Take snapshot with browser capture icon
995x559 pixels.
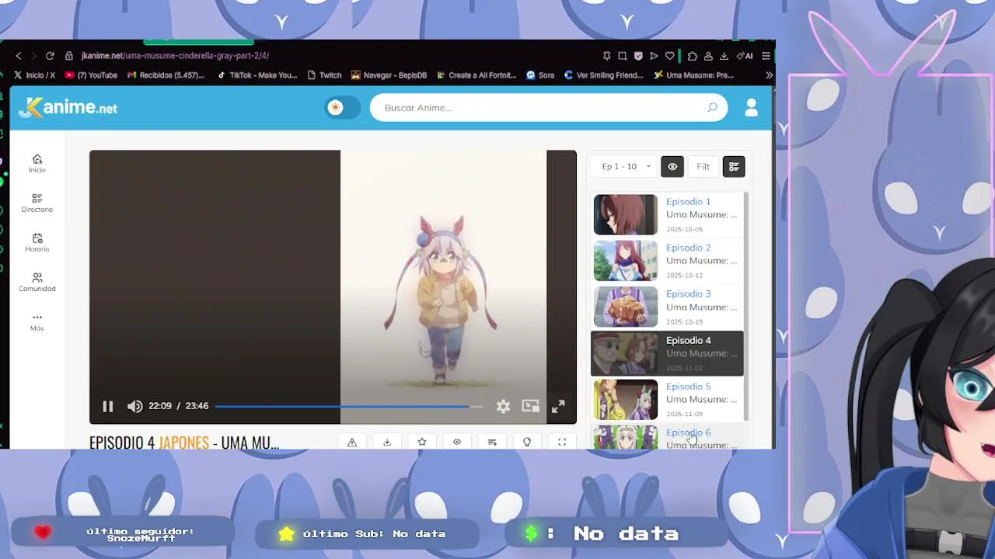tap(623, 56)
